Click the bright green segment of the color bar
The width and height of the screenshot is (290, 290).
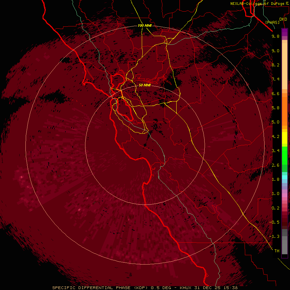(x=285, y=156)
